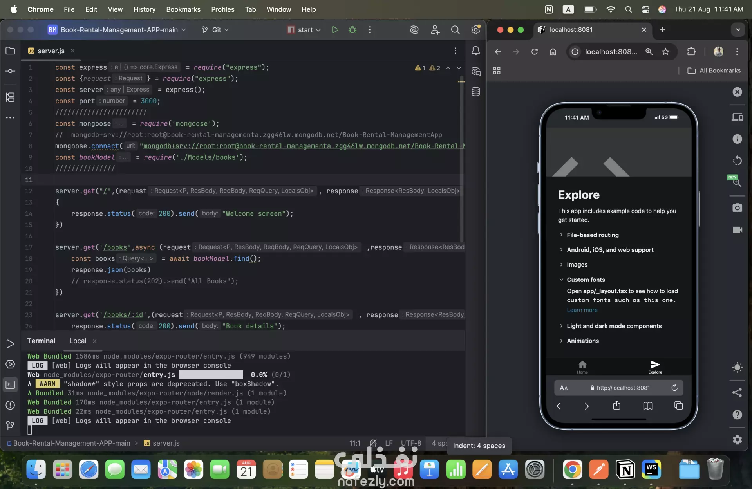Open Search Everywhere magnifier in WebStorm
Screen dimensions: 752x489
tap(455, 30)
